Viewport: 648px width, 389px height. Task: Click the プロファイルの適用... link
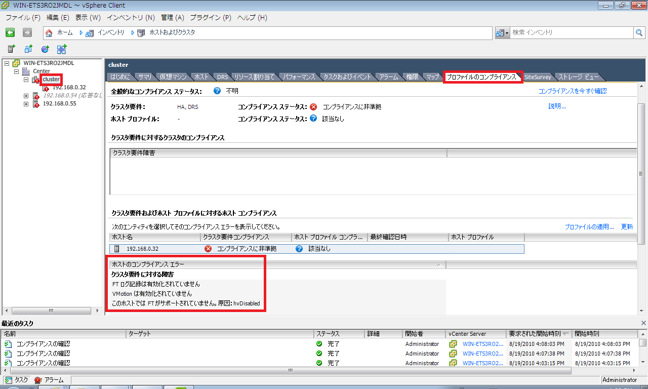point(589,227)
